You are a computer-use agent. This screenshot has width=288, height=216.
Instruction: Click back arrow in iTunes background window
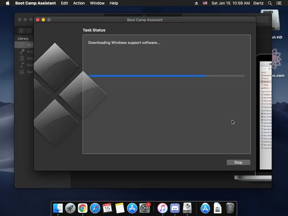pyautogui.click(x=21, y=31)
